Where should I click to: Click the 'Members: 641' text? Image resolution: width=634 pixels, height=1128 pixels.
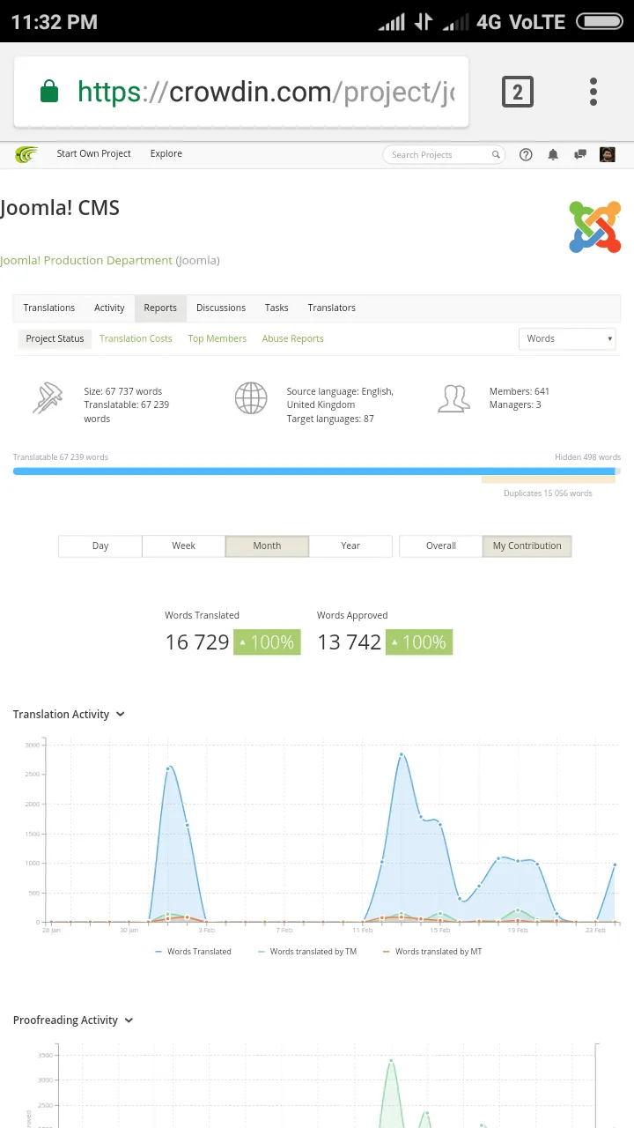520,391
